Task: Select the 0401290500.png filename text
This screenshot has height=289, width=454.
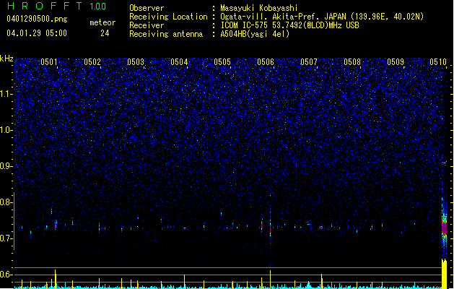Action: tap(37, 19)
